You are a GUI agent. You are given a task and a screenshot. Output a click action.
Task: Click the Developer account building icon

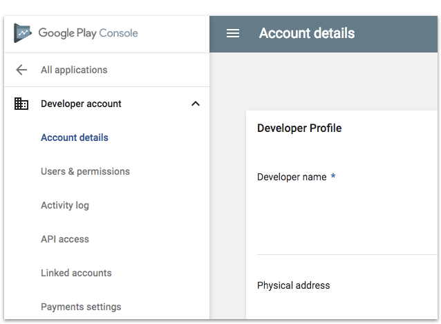pyautogui.click(x=21, y=104)
